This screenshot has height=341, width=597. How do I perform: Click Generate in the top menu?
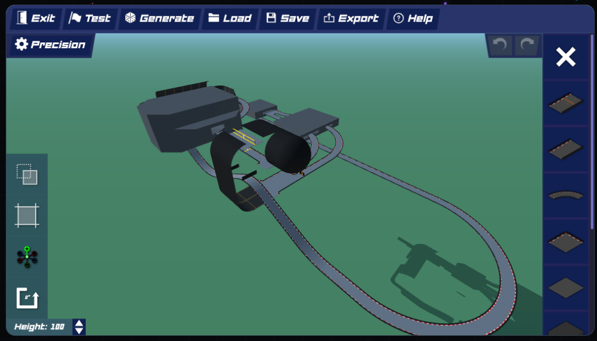[x=159, y=19]
